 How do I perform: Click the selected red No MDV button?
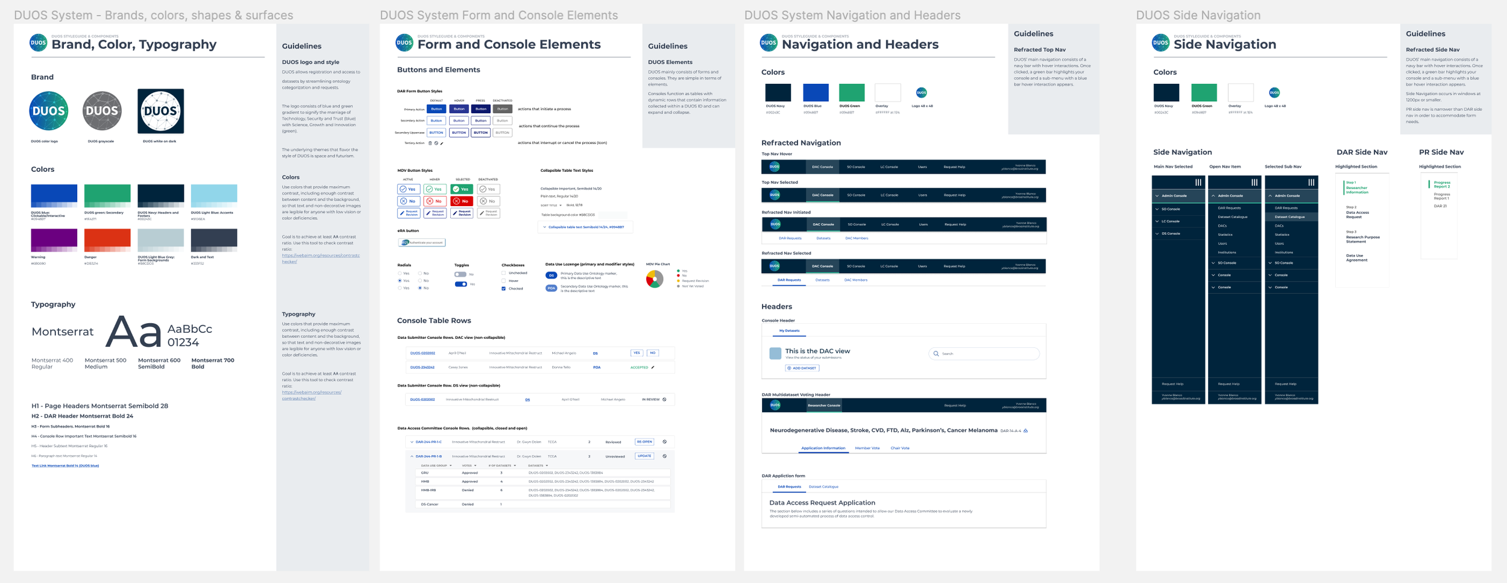(462, 201)
